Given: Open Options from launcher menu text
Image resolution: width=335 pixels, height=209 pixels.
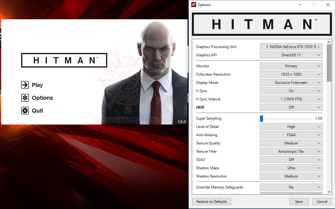Looking at the screenshot, I should coord(42,98).
